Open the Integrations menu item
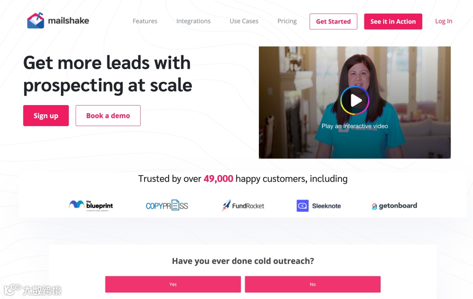 [x=194, y=21]
